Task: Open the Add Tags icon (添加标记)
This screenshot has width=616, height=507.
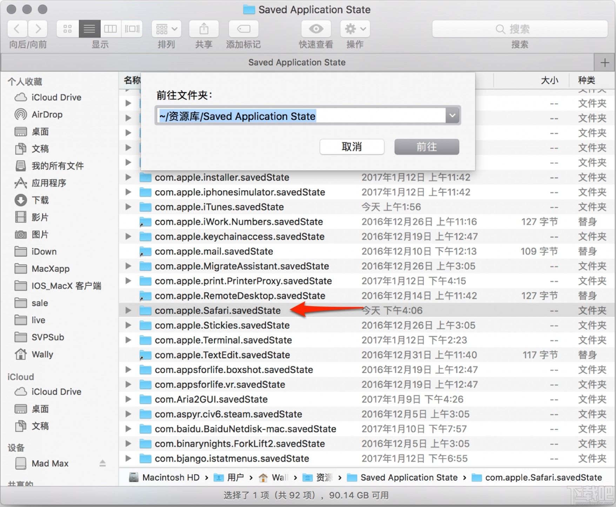Action: tap(243, 29)
